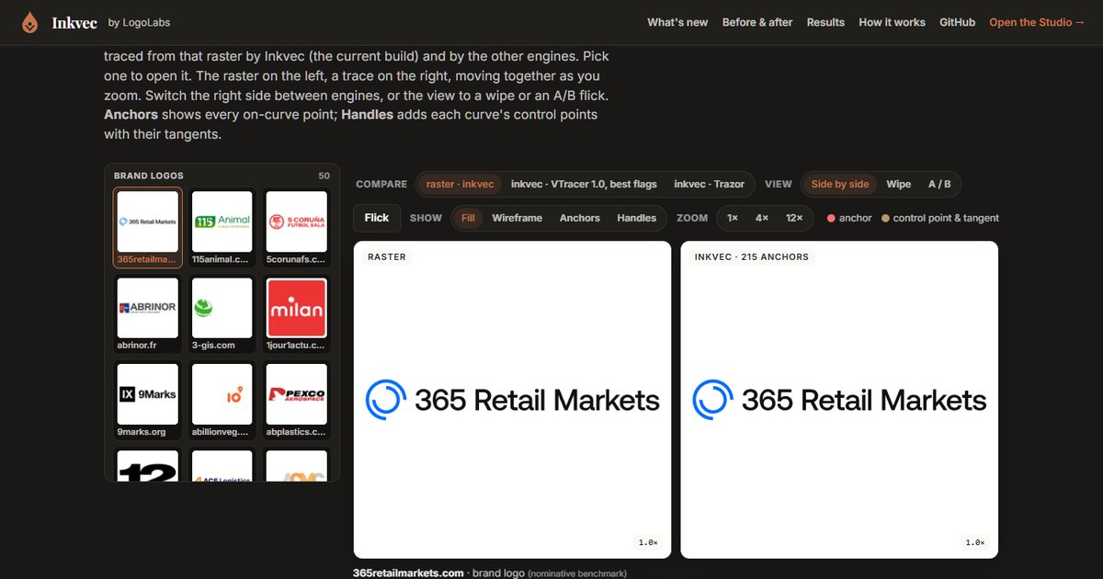Pick the 5 Coruña Futbol Sala thumbnail

point(296,228)
